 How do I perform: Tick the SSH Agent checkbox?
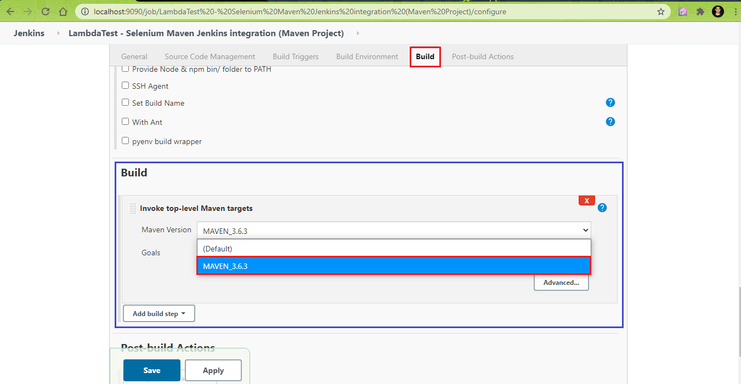click(x=126, y=85)
